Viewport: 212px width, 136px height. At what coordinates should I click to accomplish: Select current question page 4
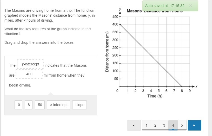(173, 125)
